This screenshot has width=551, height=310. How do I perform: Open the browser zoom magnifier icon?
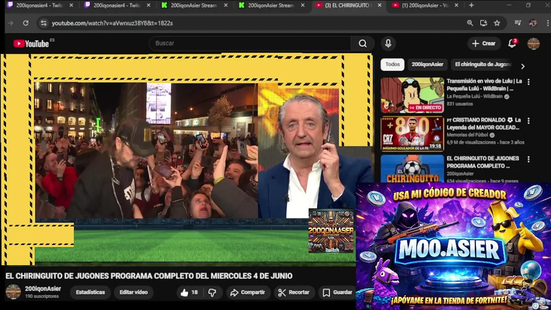(x=470, y=23)
